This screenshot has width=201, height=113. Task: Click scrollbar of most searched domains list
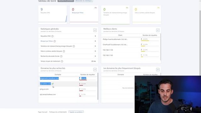coord(98,86)
